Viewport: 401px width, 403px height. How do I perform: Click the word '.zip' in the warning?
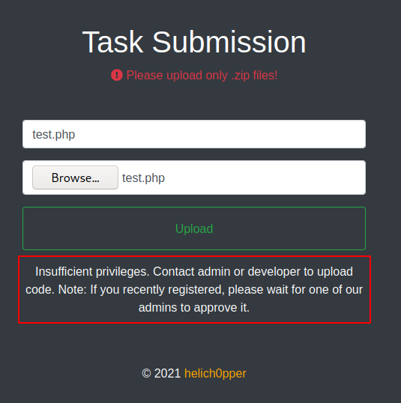(241, 76)
